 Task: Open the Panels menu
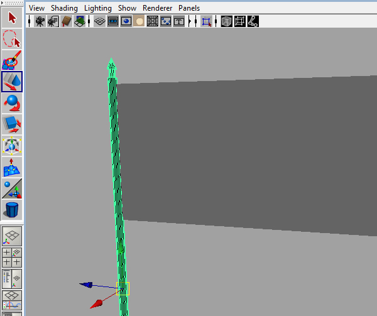point(189,8)
